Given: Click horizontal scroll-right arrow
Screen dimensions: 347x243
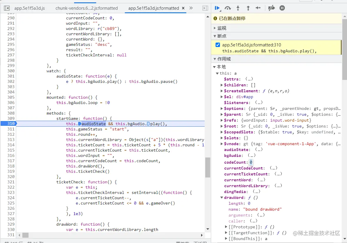Looking at the screenshot, I should tap(202, 235).
